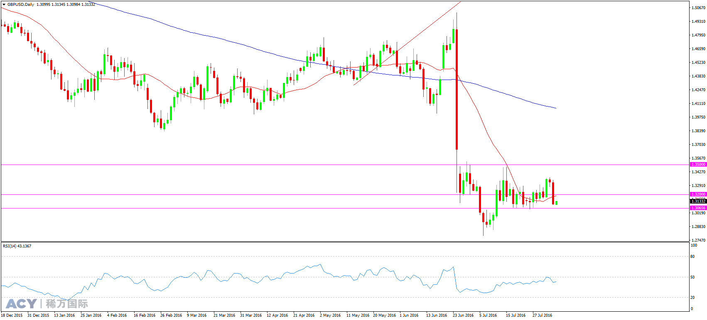707x320 pixels.
Task: Click the 15 Jul 2016 date label
Action: point(516,315)
